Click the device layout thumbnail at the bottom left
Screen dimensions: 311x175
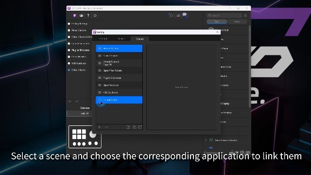85,137
